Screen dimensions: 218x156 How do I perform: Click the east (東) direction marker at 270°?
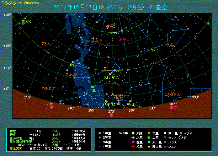click(x=111, y=115)
